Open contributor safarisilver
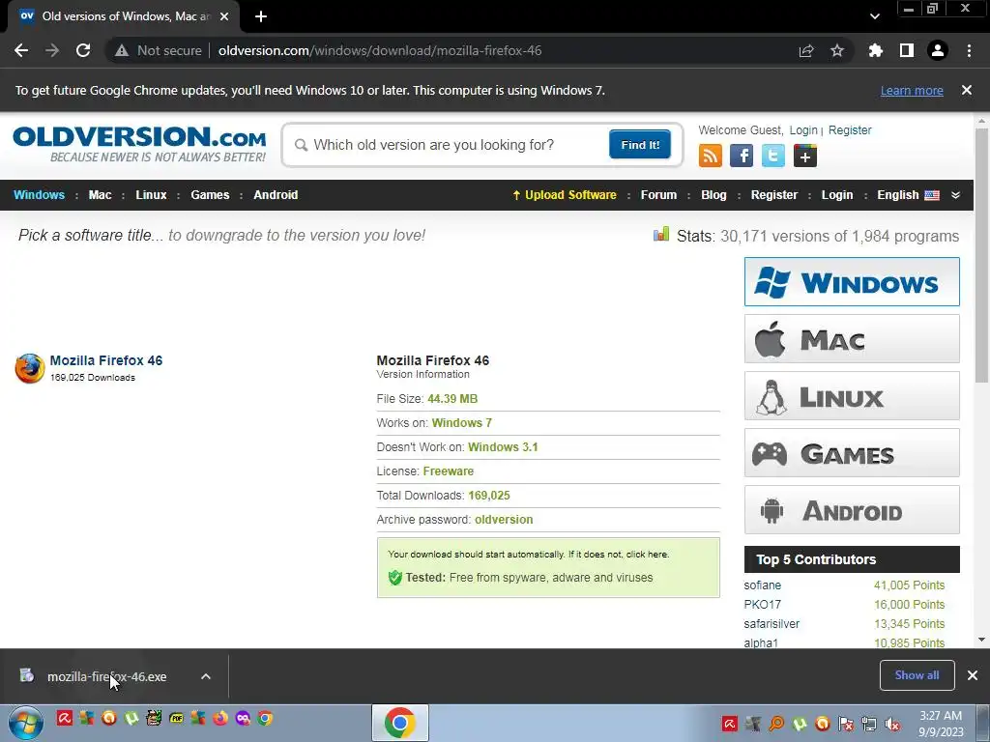The height and width of the screenshot is (742, 990). 772,623
